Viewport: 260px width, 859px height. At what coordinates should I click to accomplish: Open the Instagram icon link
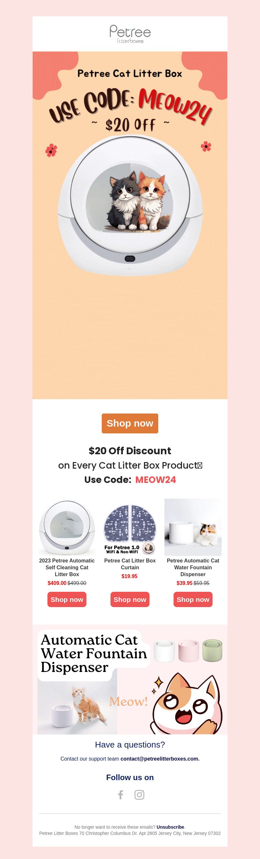click(139, 795)
